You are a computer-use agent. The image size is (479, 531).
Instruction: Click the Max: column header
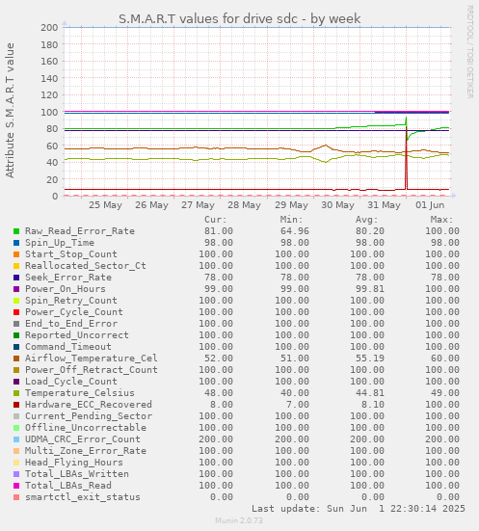441,220
